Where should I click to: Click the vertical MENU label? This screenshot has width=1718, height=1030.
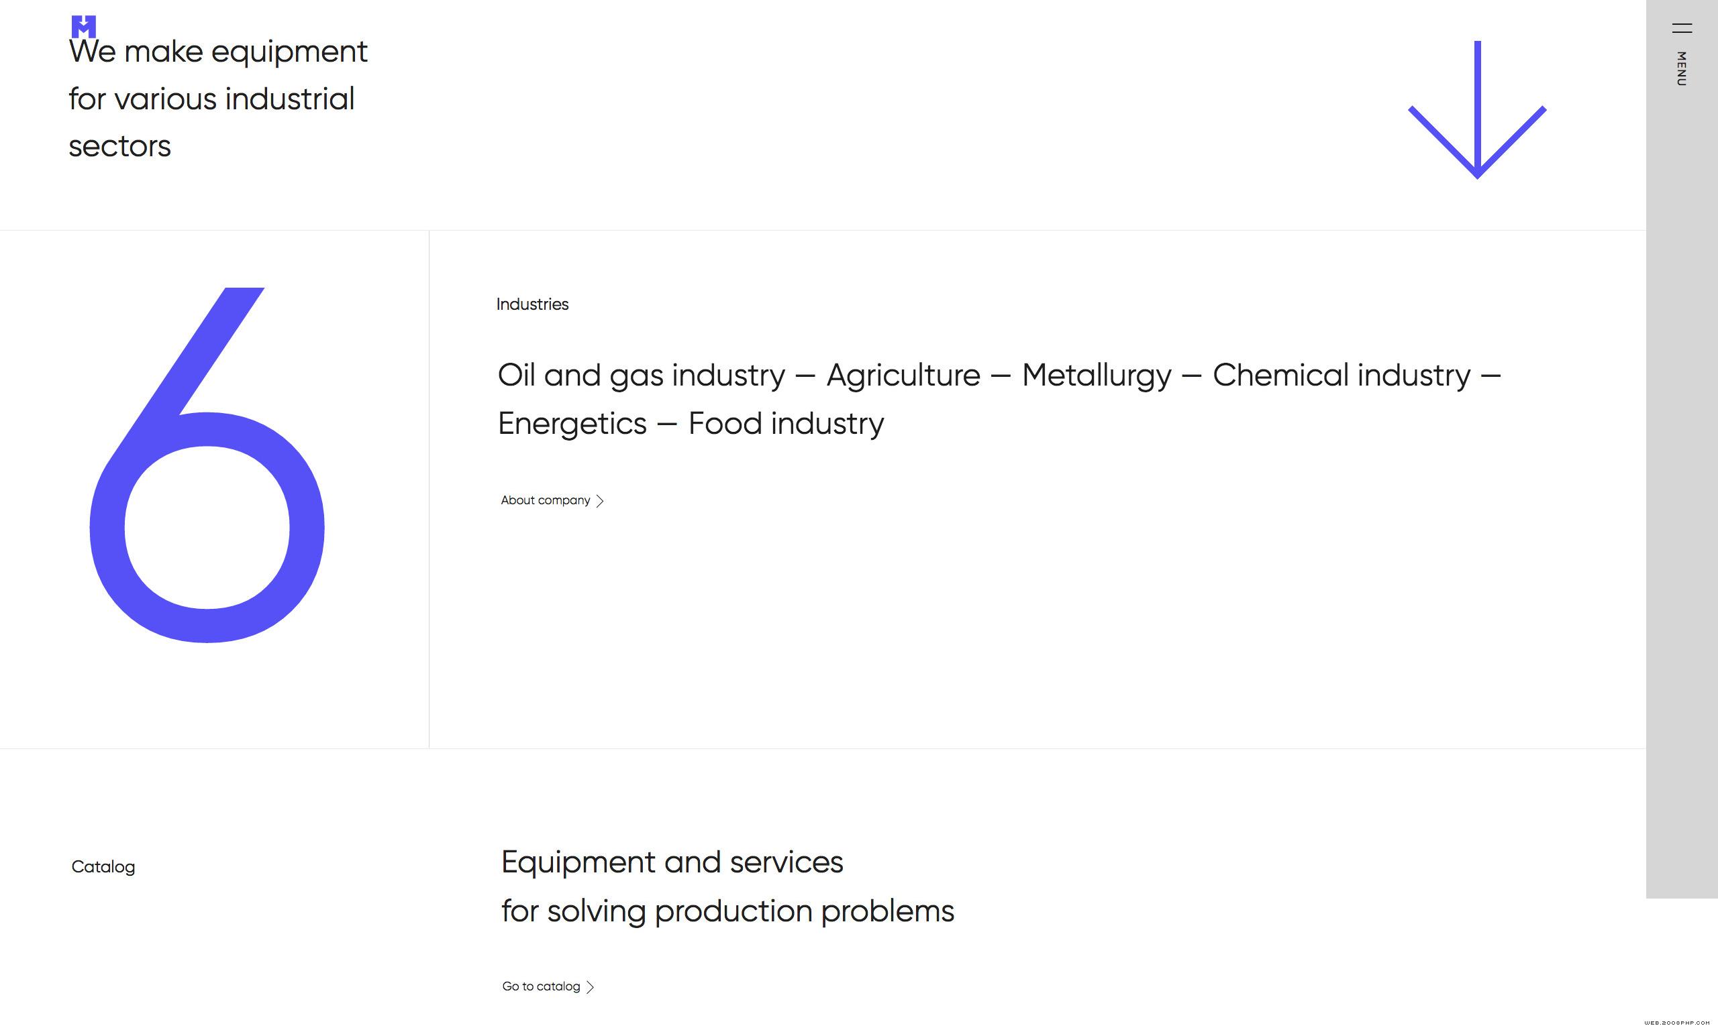(x=1681, y=68)
